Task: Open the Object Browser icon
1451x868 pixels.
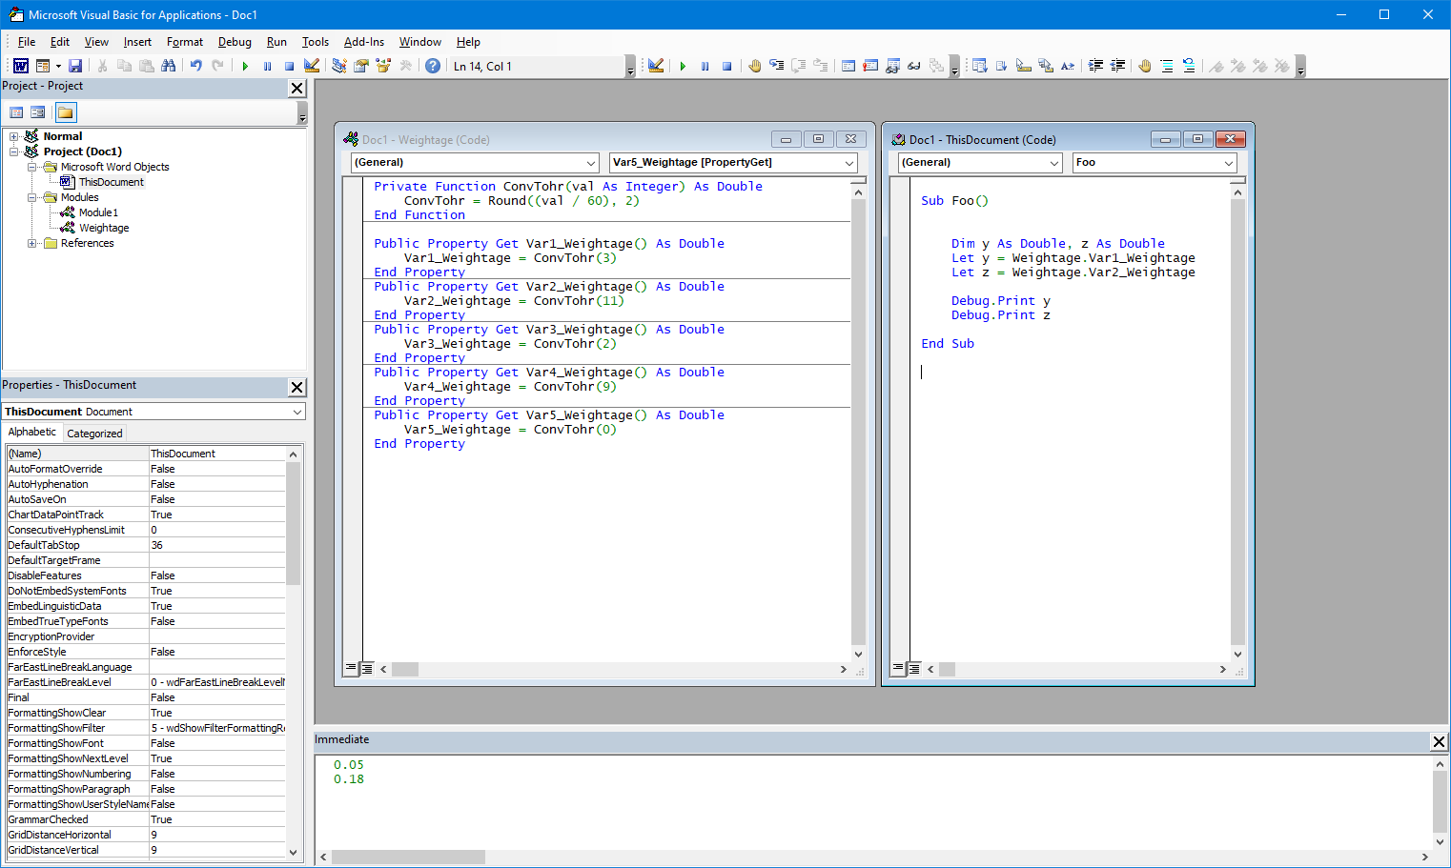Action: pos(383,66)
